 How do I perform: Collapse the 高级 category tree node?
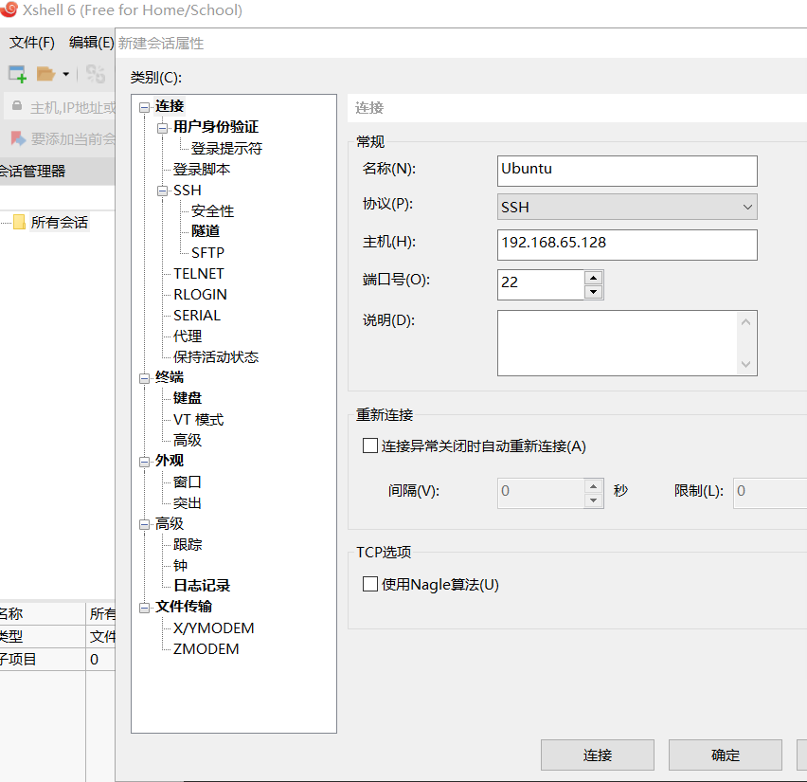145,524
